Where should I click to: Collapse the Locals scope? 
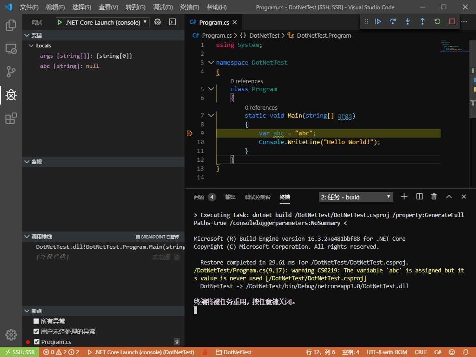click(31, 46)
